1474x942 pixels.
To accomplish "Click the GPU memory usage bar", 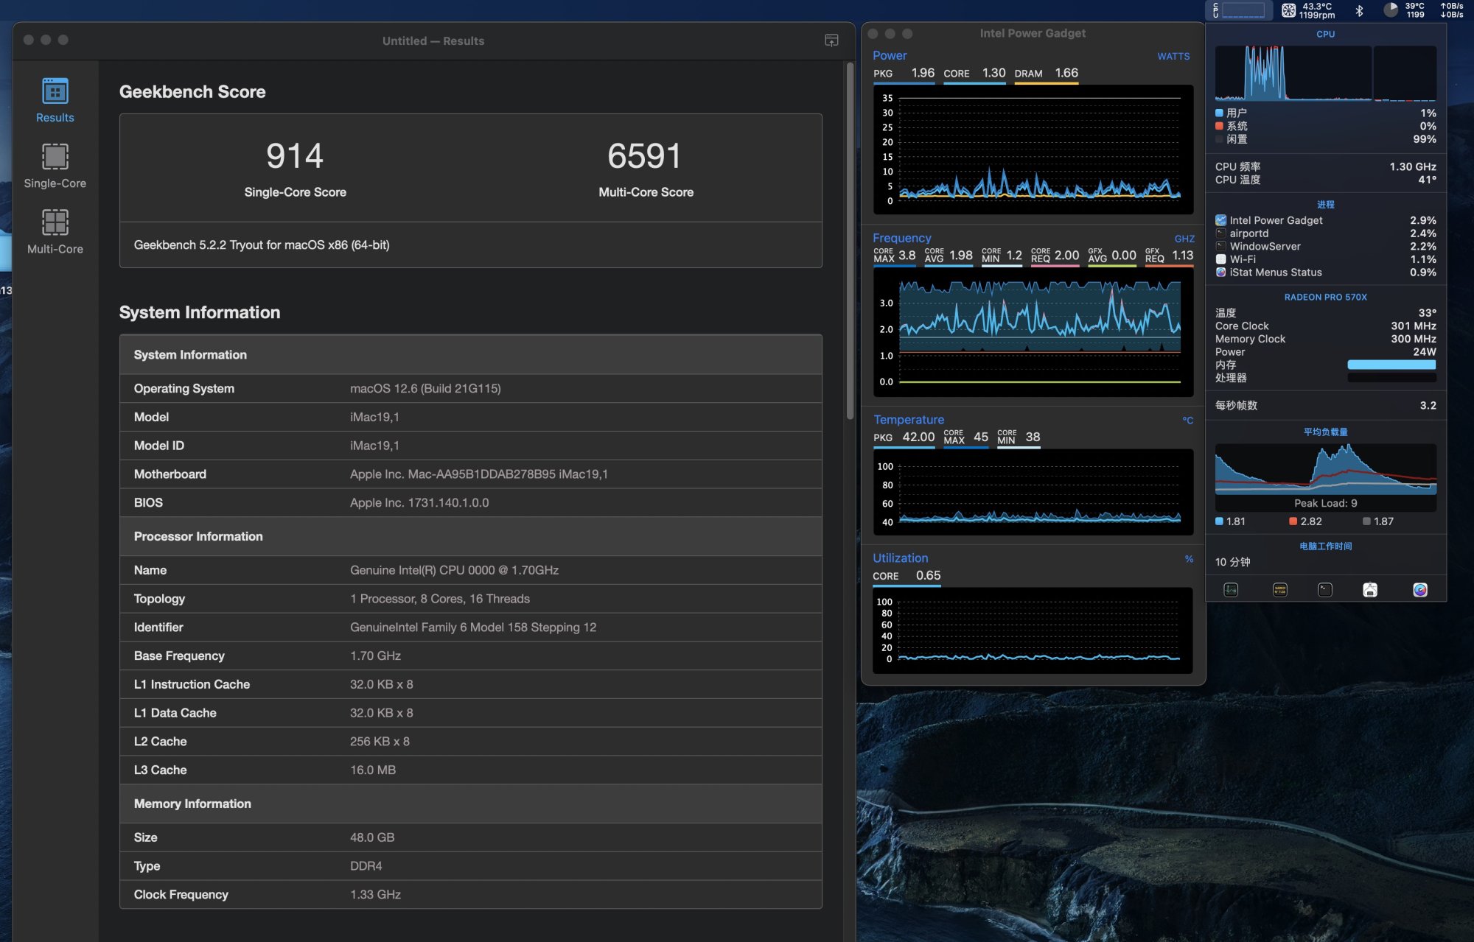I will [x=1391, y=365].
